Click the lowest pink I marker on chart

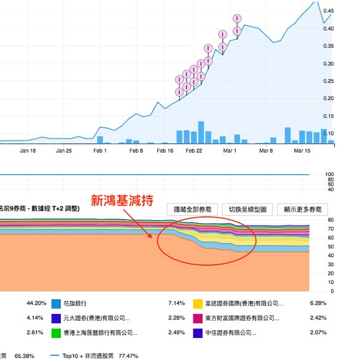pos(179,92)
